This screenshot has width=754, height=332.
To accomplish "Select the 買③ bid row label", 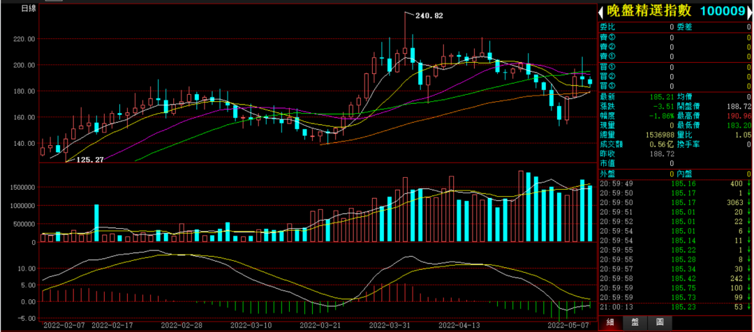I will click(607, 86).
